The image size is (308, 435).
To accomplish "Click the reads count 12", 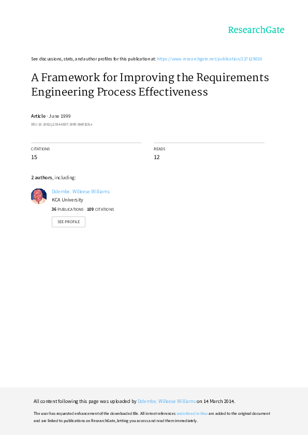I will [157, 157].
